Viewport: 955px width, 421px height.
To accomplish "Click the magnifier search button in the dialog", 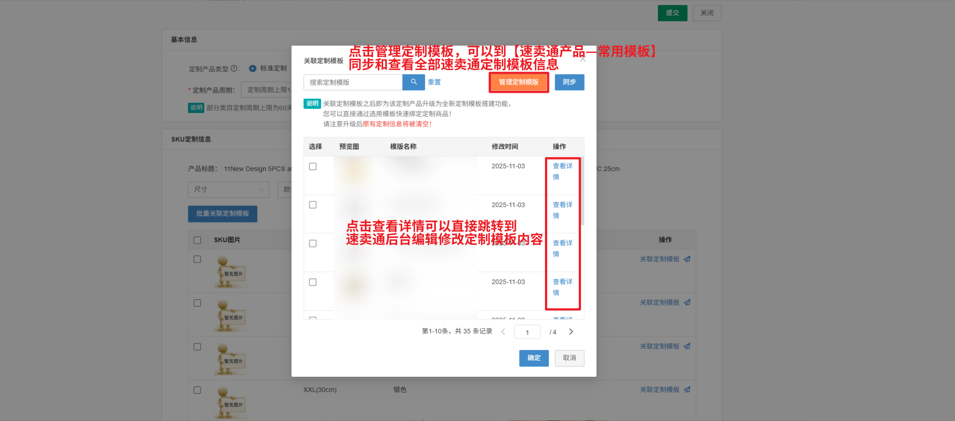I will pos(413,82).
